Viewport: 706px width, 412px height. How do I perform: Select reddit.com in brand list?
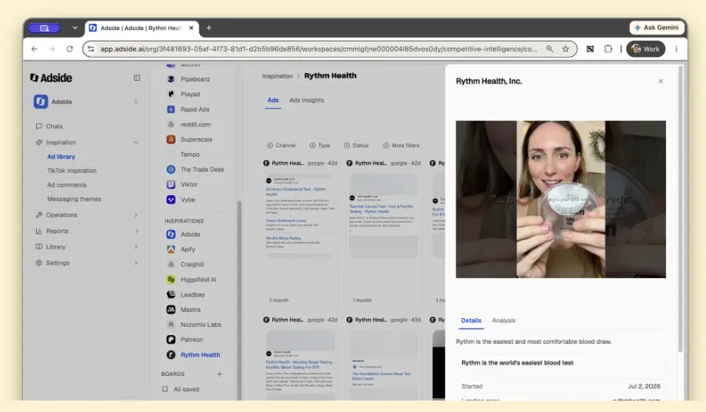[x=195, y=125]
